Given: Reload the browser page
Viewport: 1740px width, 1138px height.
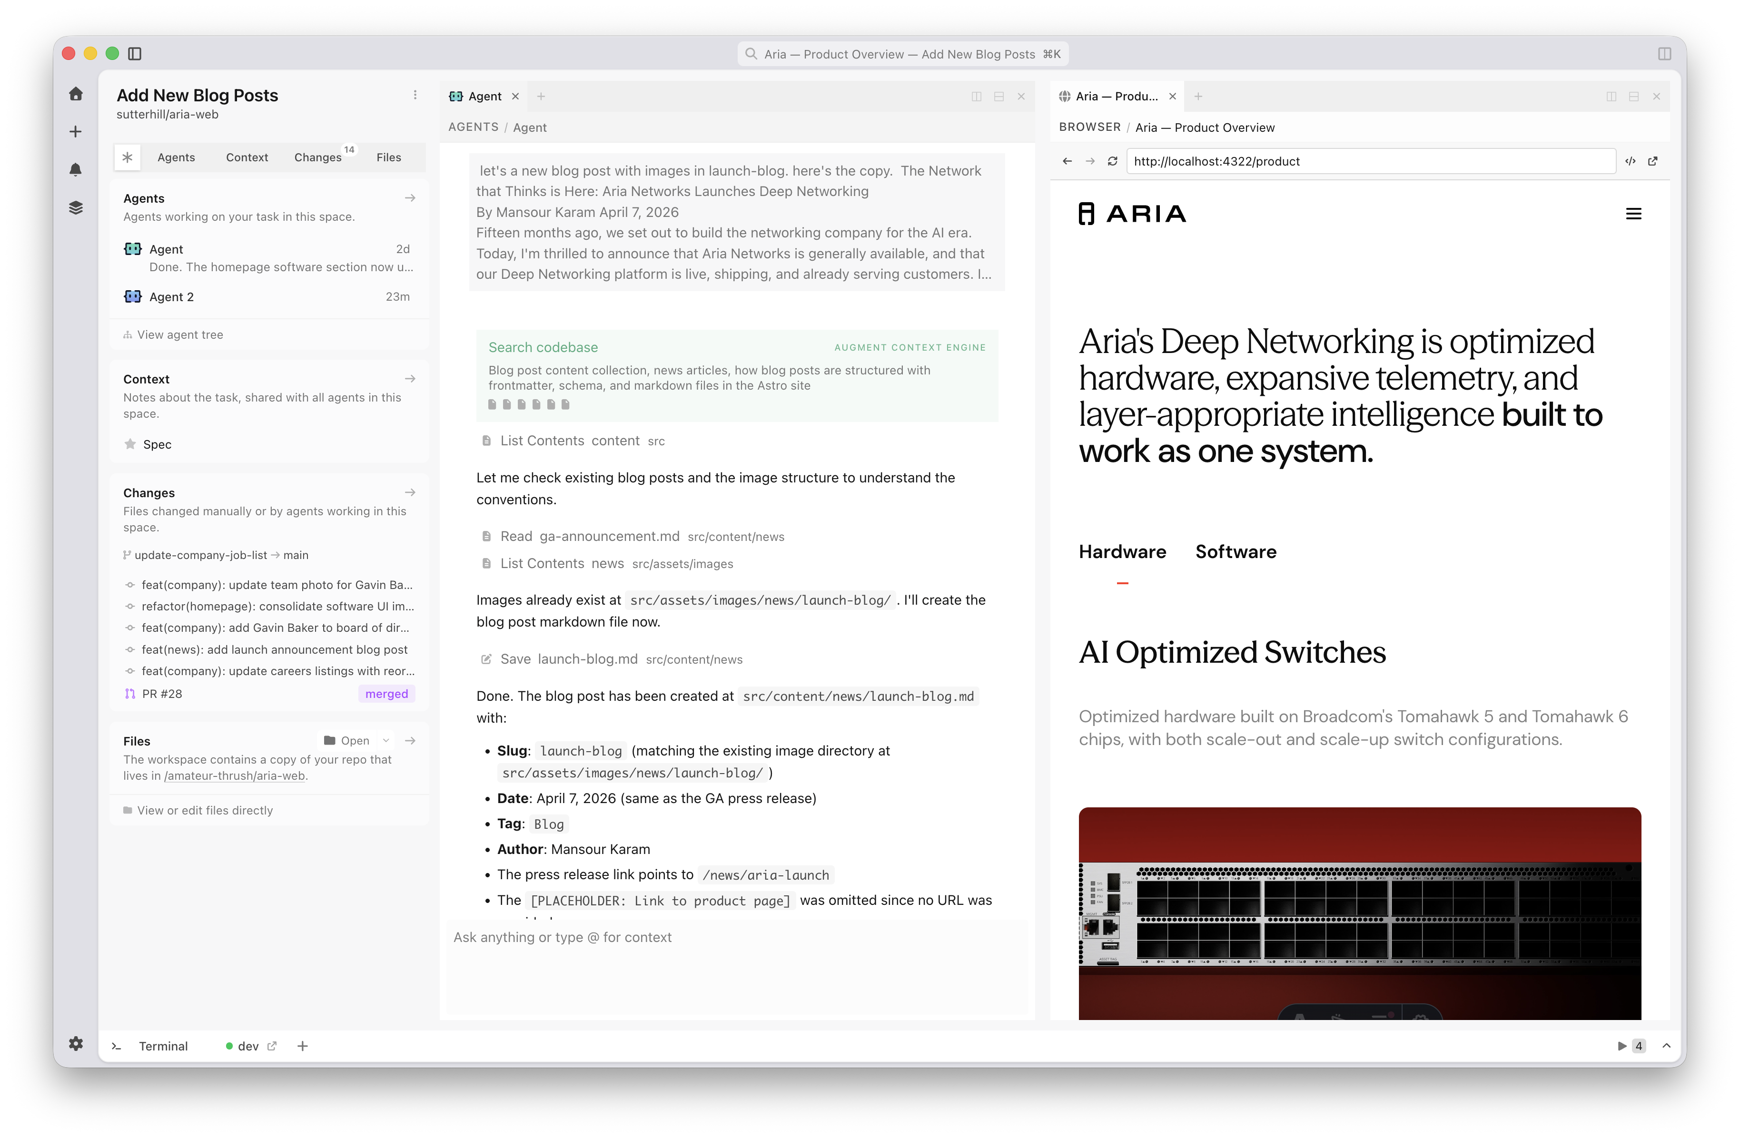Looking at the screenshot, I should 1112,162.
